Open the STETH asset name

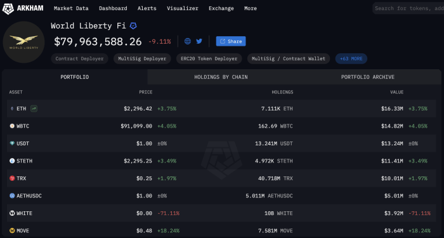[24, 161]
